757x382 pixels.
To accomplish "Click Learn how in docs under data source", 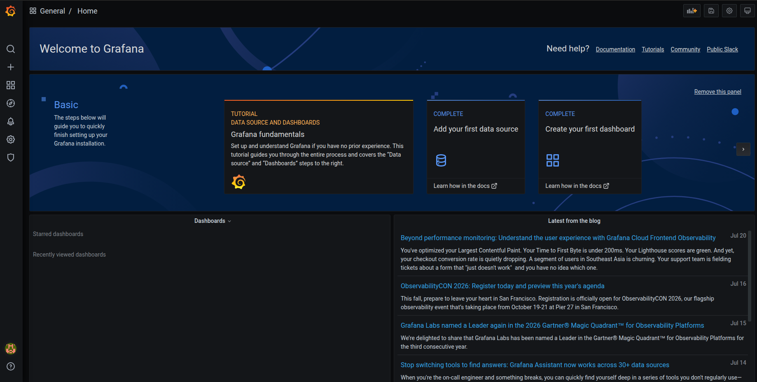I will click(465, 186).
